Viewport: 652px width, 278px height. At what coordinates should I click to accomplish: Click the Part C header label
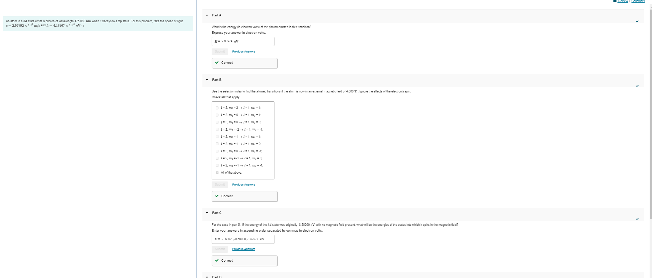[x=217, y=213]
